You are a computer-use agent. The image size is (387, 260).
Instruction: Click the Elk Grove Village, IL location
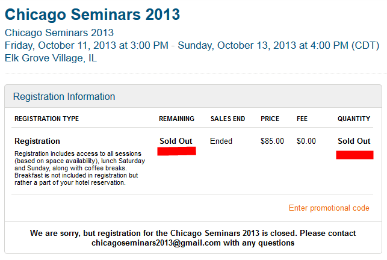51,58
